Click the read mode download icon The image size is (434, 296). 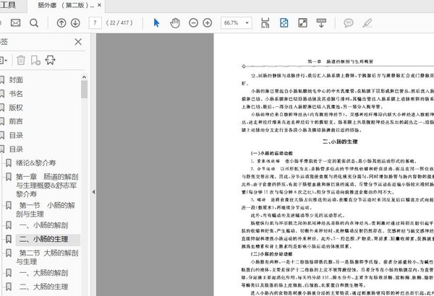[x=321, y=23]
